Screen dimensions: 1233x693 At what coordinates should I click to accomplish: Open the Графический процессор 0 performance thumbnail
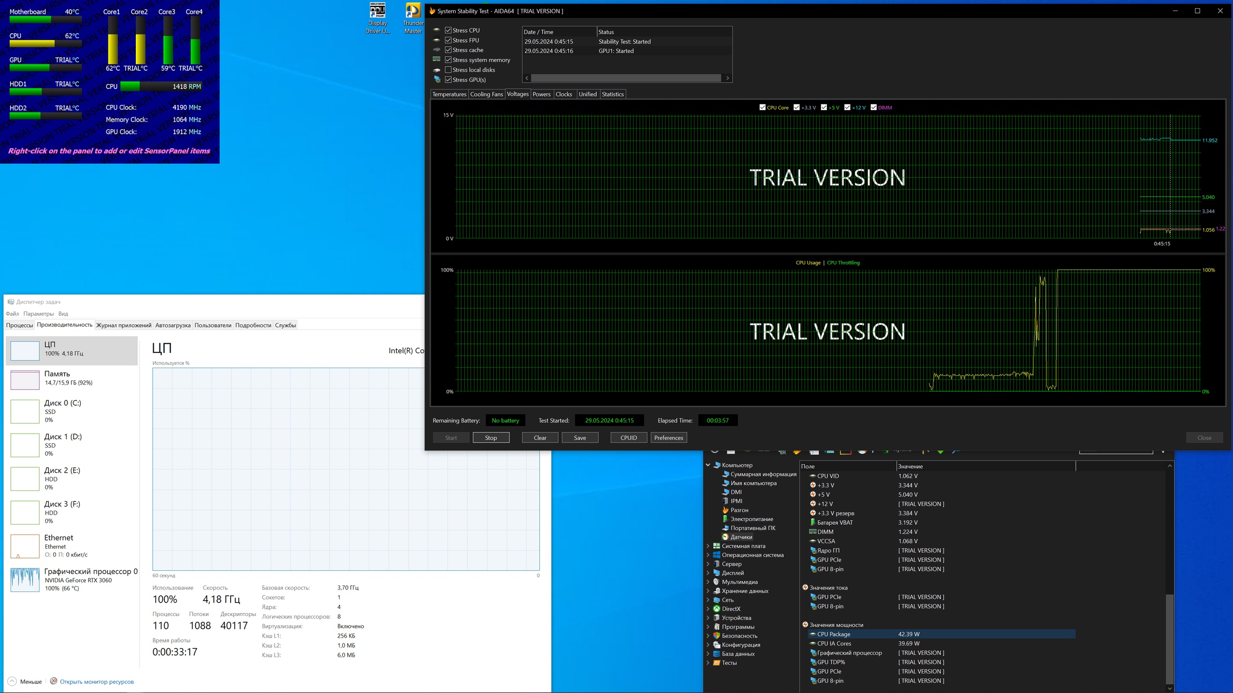click(x=25, y=579)
